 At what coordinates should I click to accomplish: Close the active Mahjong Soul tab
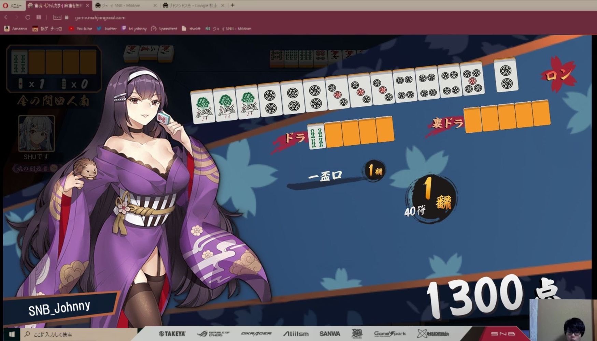click(x=87, y=5)
